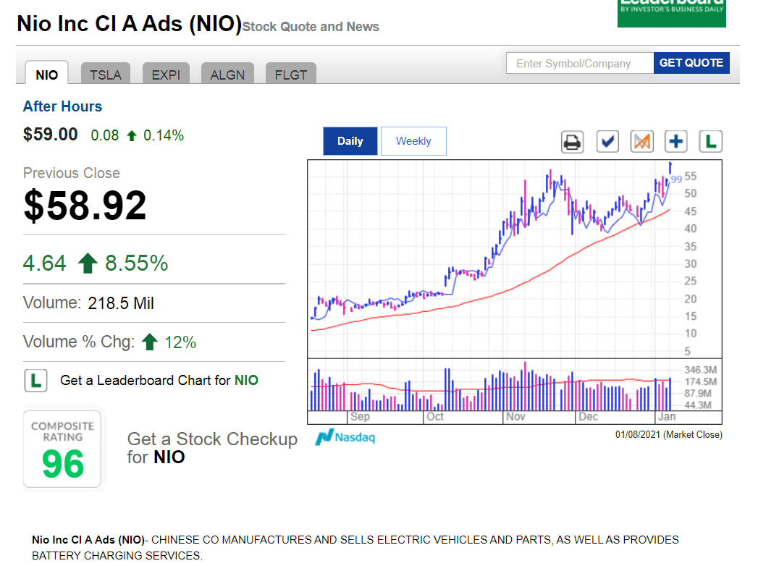Click the $59.00 after hours price
Image resolution: width=758 pixels, height=566 pixels.
pyautogui.click(x=50, y=135)
